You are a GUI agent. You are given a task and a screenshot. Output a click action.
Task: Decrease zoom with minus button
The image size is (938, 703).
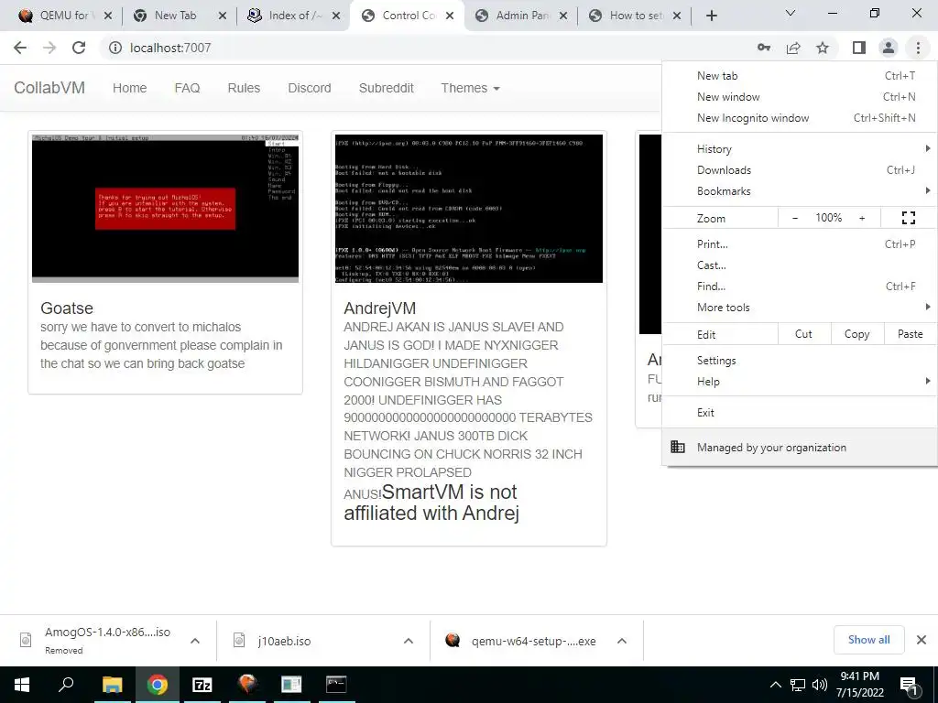pos(795,218)
